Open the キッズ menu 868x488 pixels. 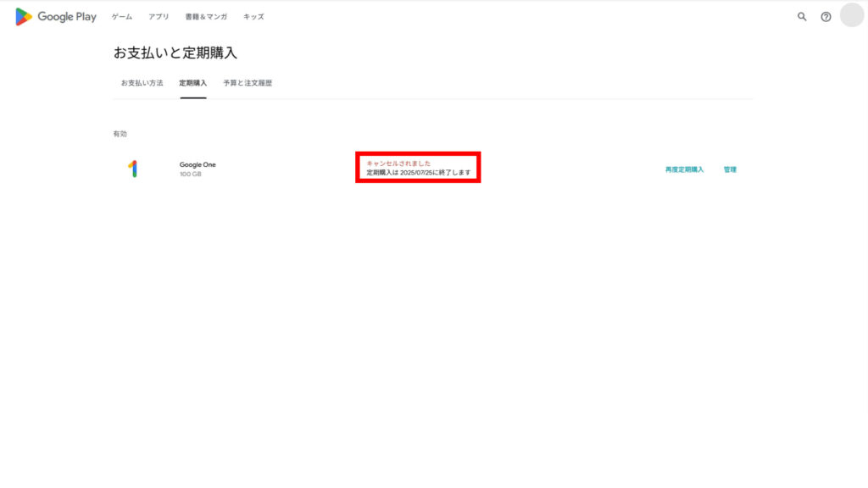coord(253,17)
